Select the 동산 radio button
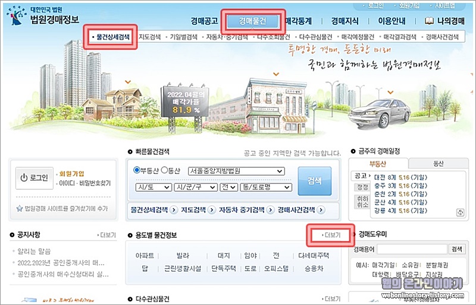This screenshot has width=476, height=305. (164, 170)
